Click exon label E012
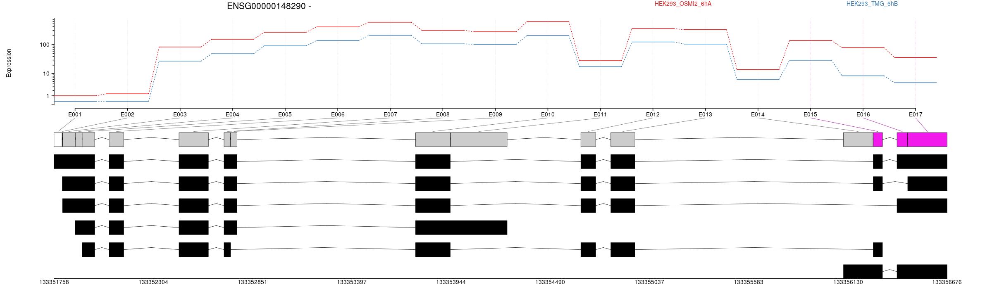992x289 pixels. [x=653, y=114]
